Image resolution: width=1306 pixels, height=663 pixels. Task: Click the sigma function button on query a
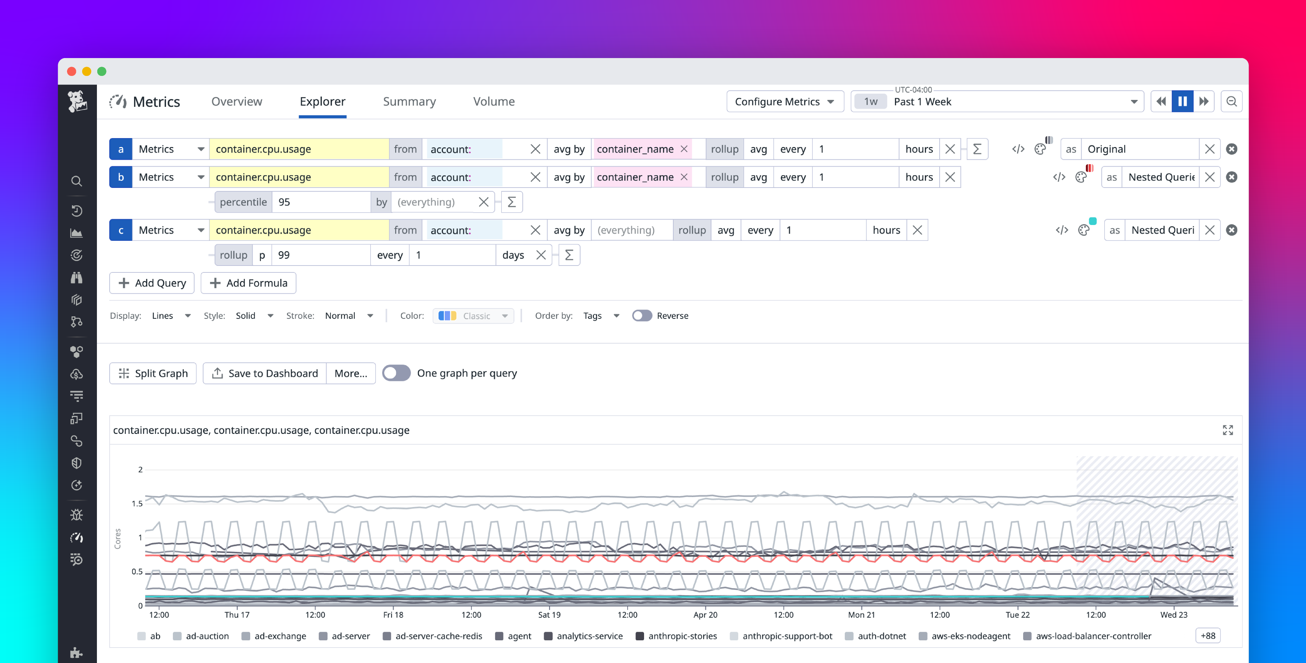tap(977, 148)
